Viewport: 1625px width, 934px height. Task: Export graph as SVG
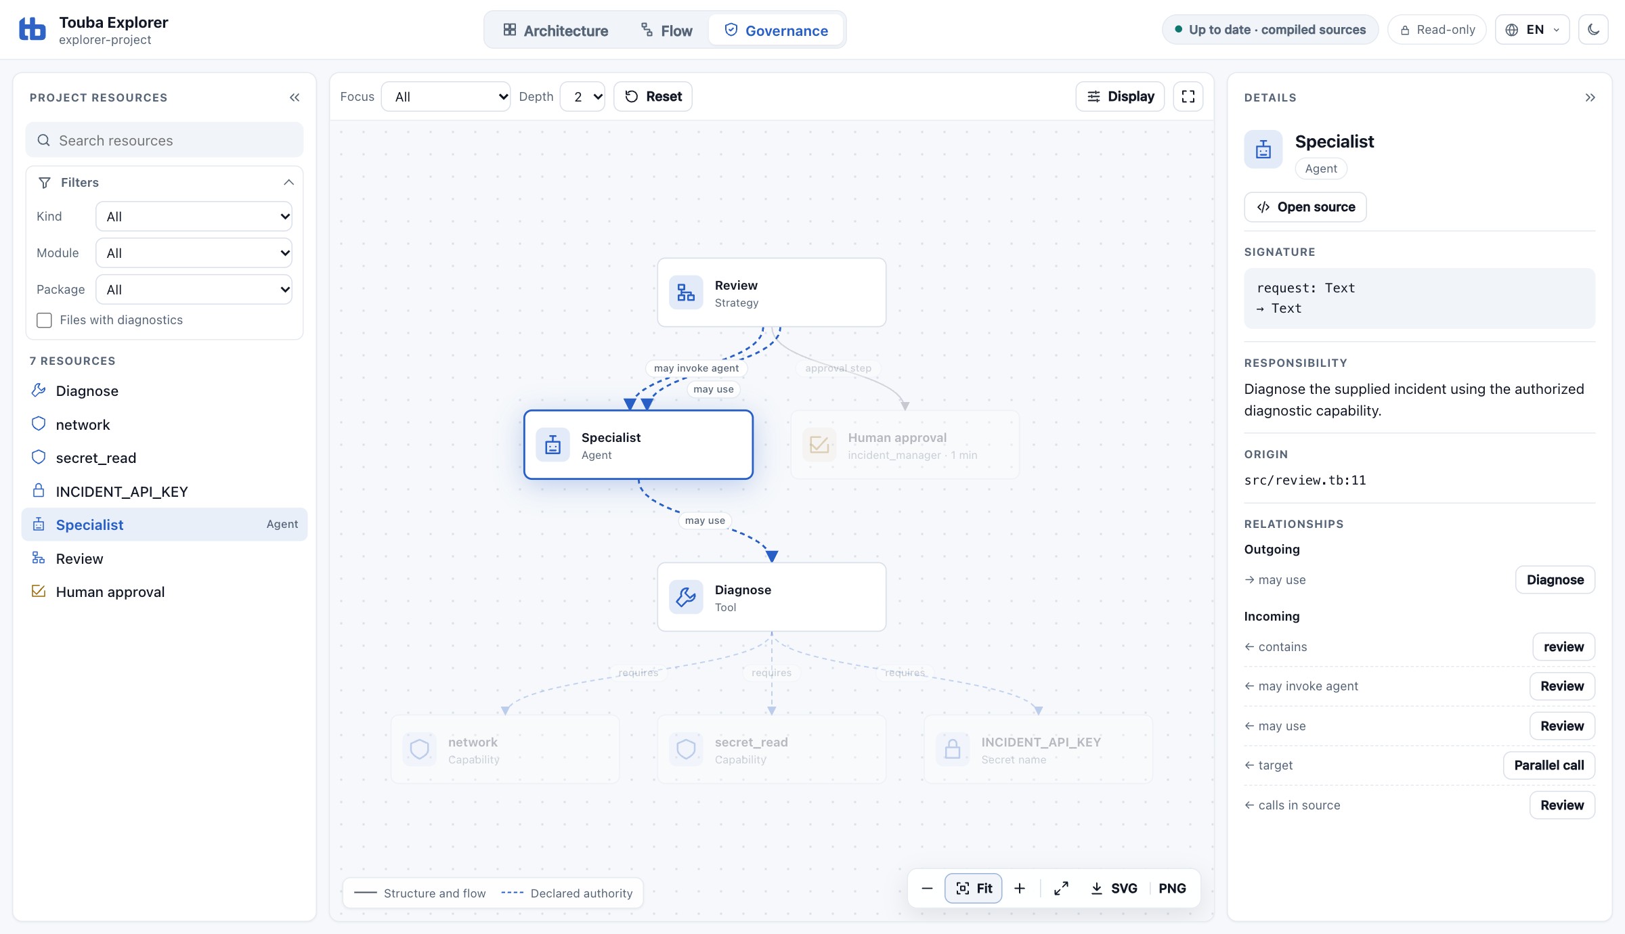(x=1114, y=888)
